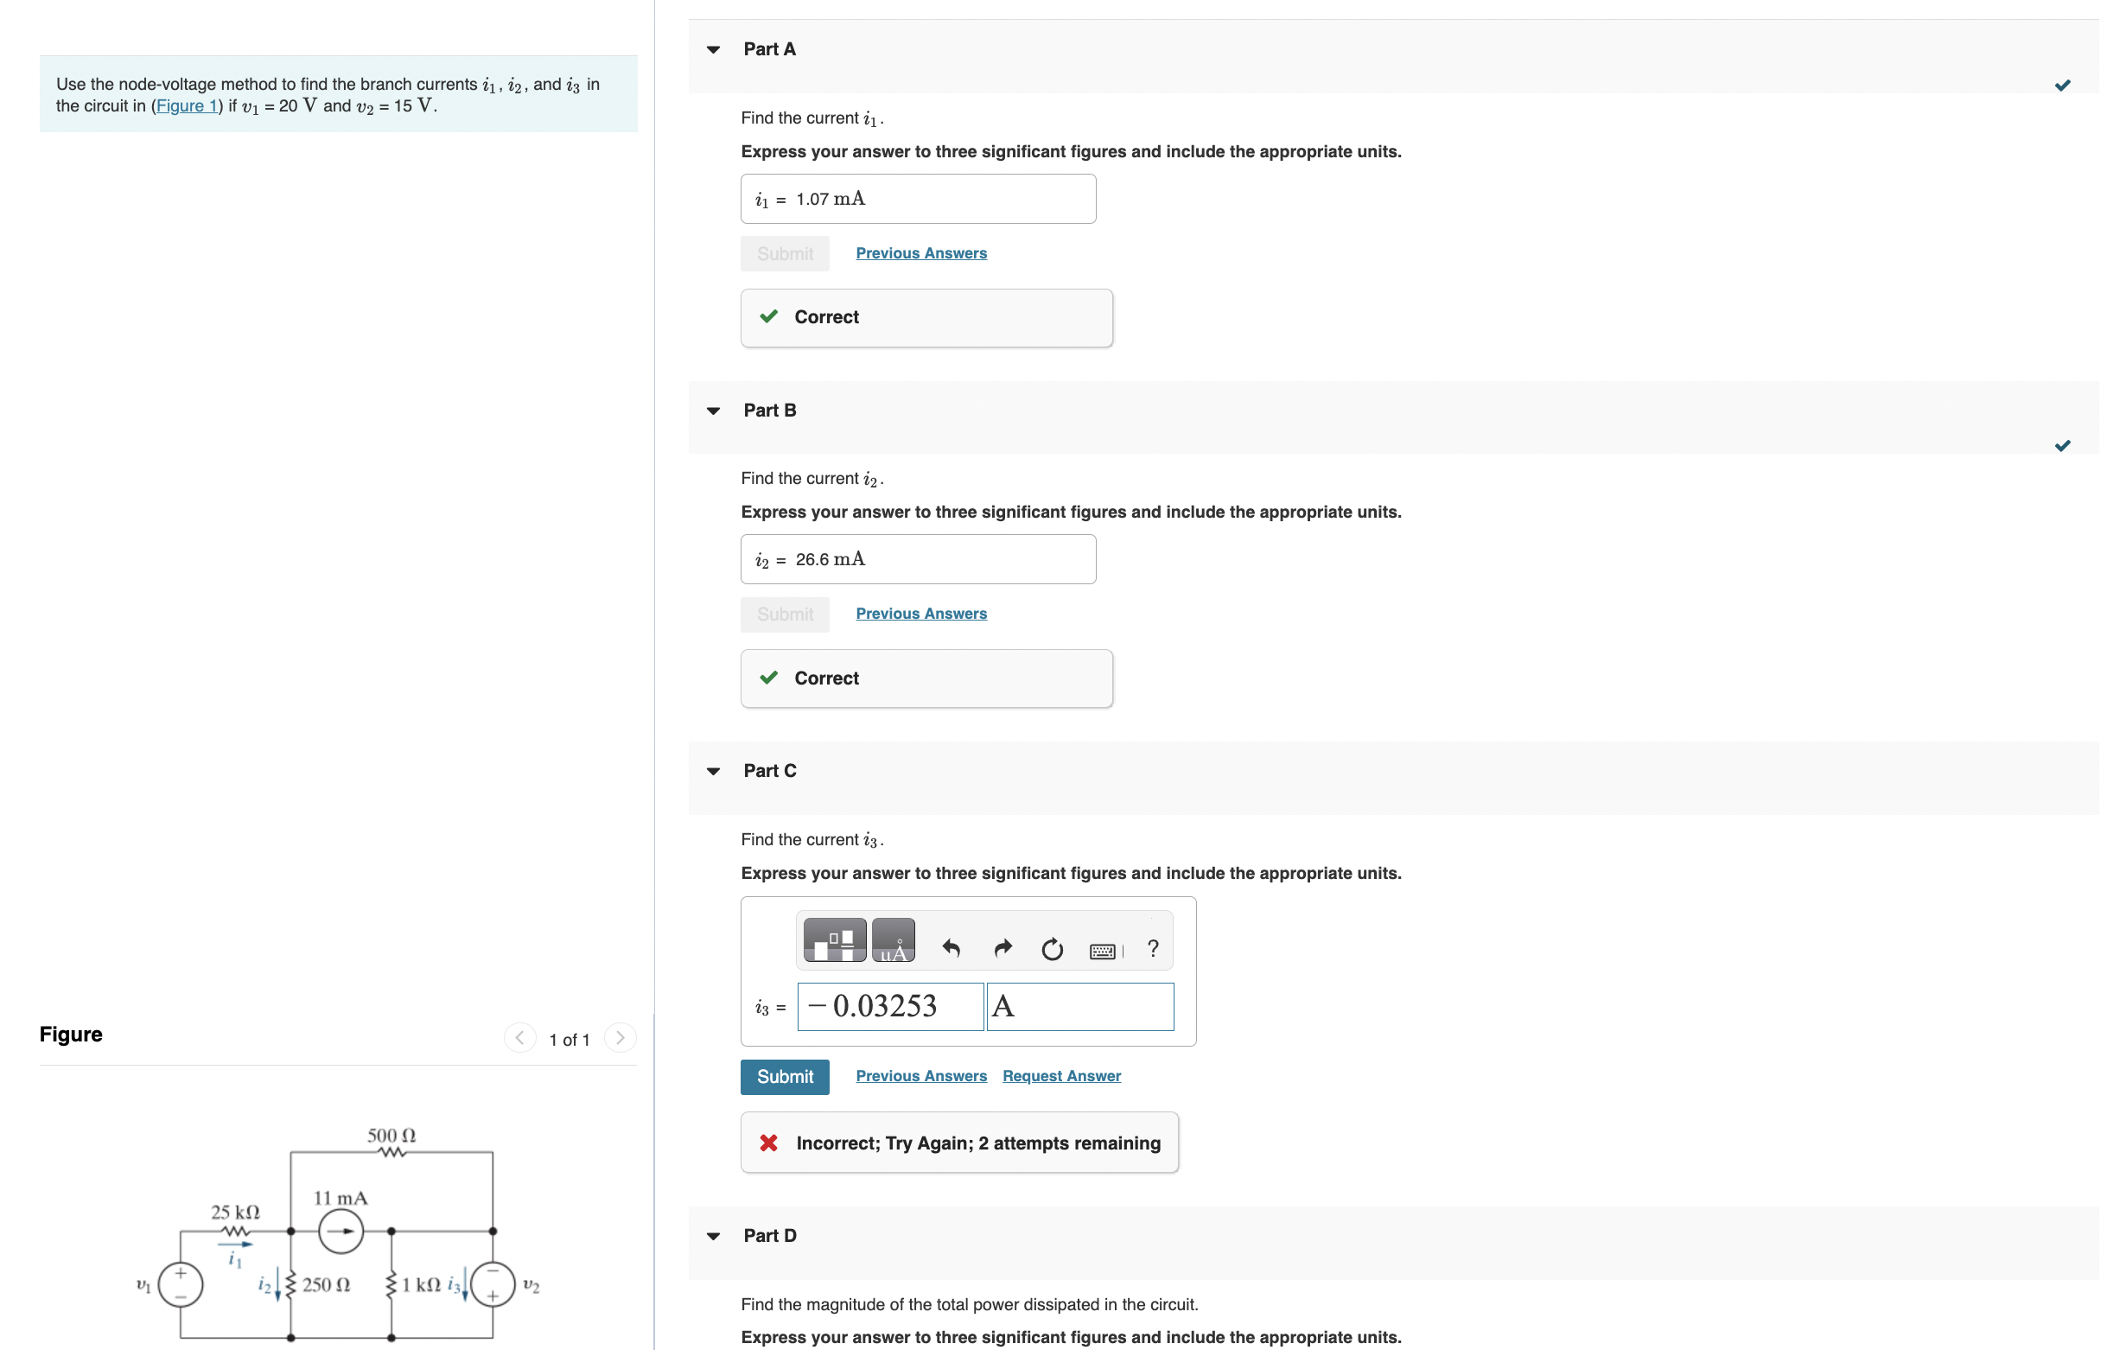The image size is (2126, 1350).
Task: Click the redo arrow in the answer toolbar
Action: pyautogui.click(x=1003, y=948)
